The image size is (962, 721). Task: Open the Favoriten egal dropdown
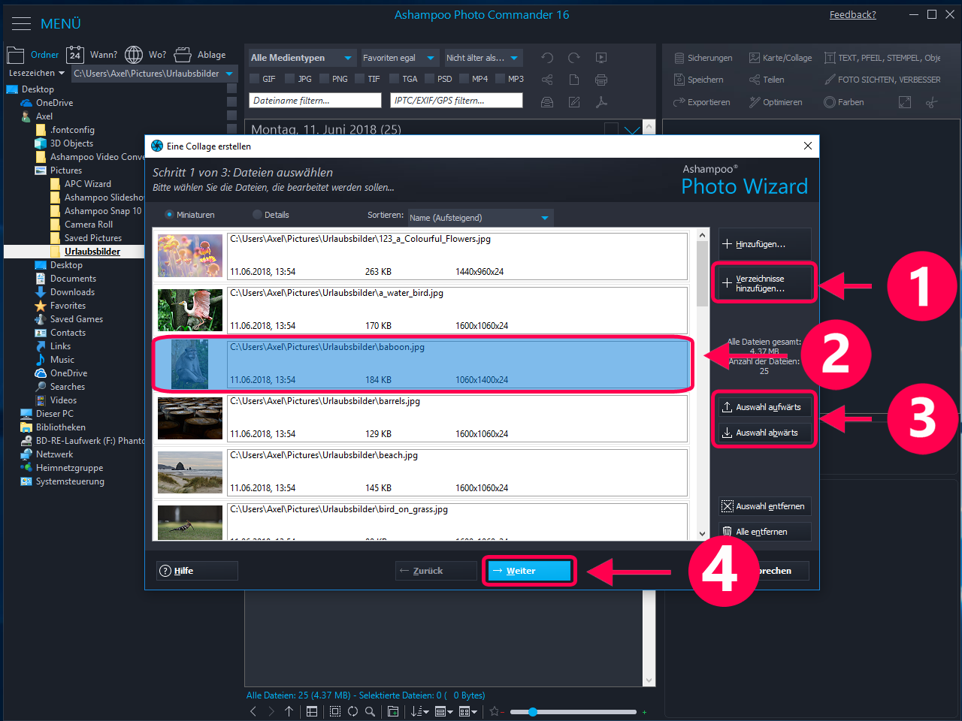click(x=399, y=58)
